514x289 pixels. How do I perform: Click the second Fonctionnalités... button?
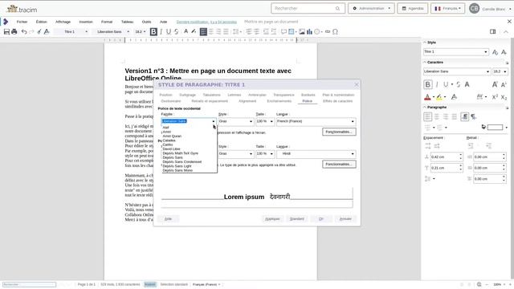tap(339, 164)
